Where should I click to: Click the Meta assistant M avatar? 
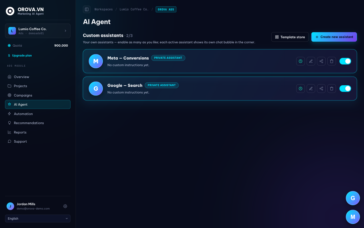[x=96, y=61]
